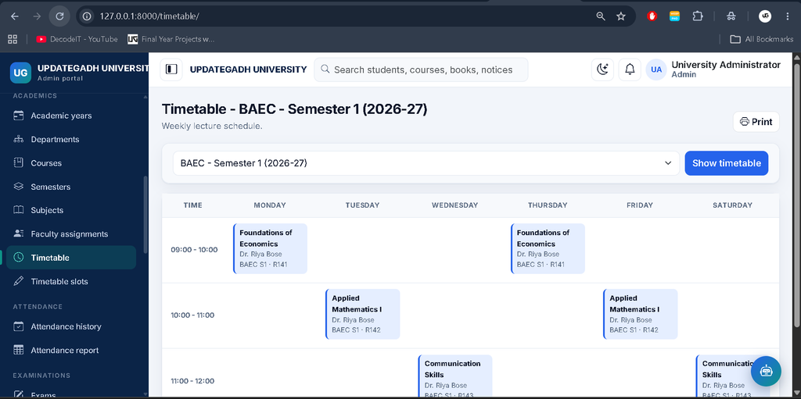Click the Departments hierarchy icon
This screenshot has width=801, height=399.
19,139
